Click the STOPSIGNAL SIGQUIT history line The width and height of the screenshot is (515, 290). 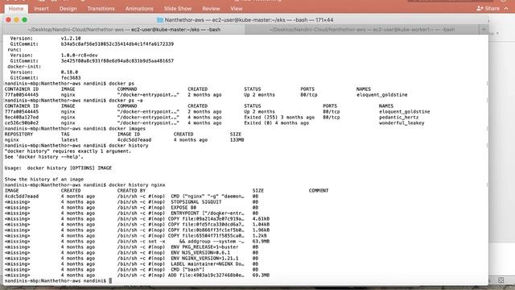(x=196, y=202)
